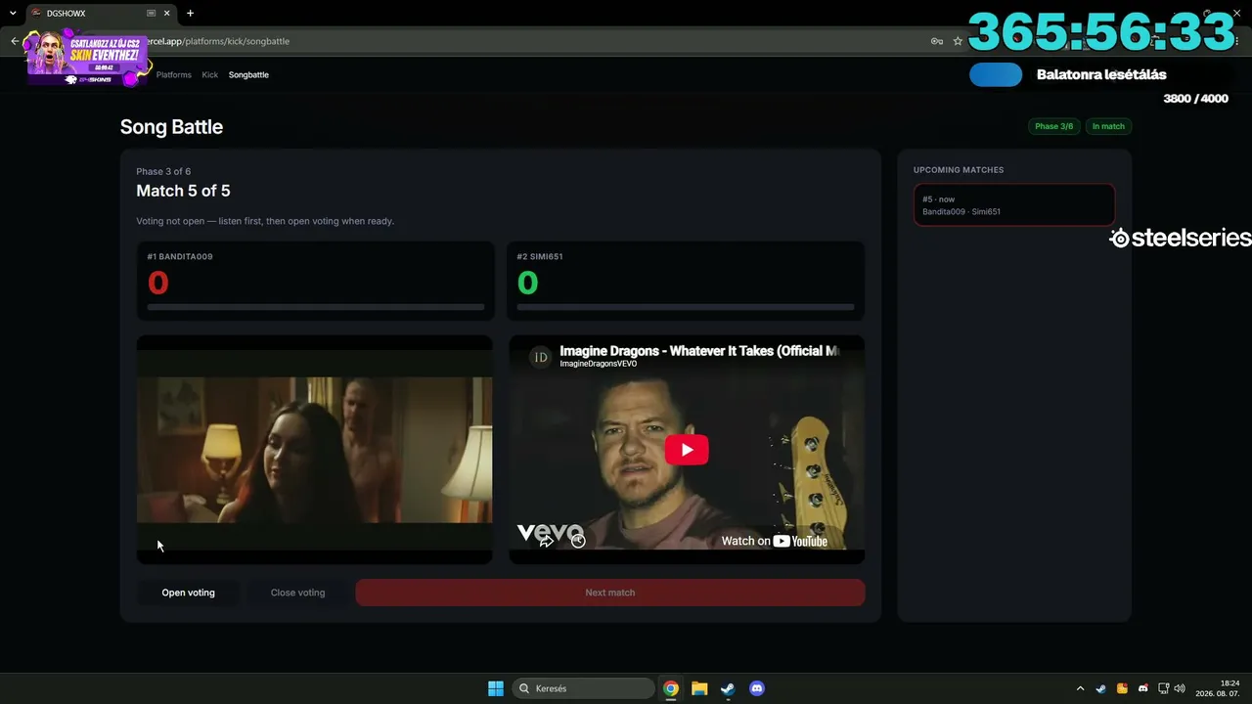
Task: Click the orange tray icon beside Steam
Action: click(1122, 688)
